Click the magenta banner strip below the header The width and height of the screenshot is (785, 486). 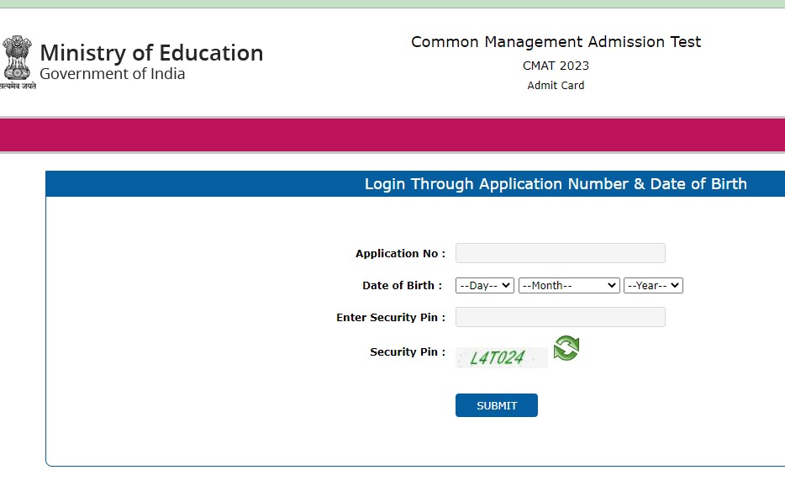point(392,135)
